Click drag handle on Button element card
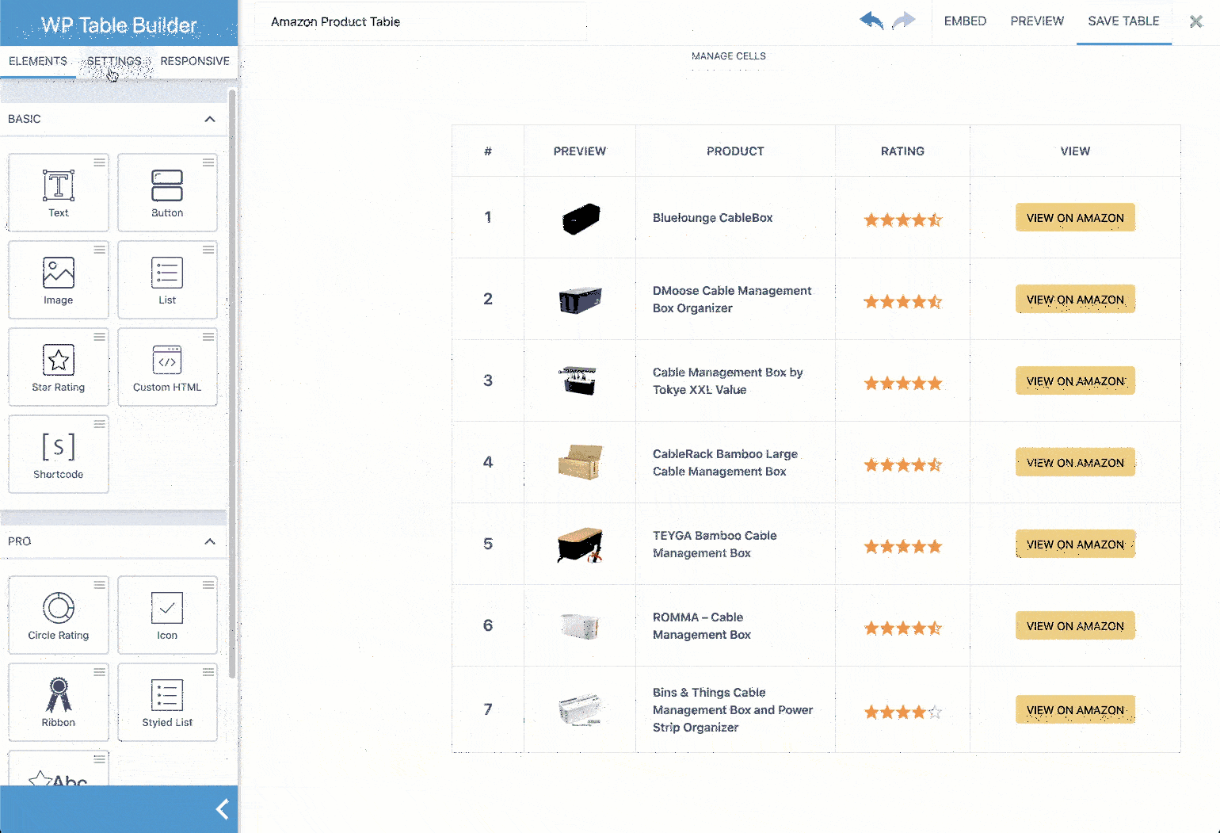This screenshot has height=833, width=1220. click(x=208, y=162)
